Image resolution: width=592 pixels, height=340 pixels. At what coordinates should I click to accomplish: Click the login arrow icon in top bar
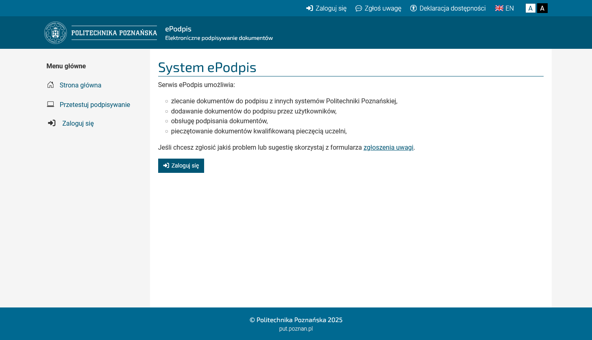pos(309,9)
